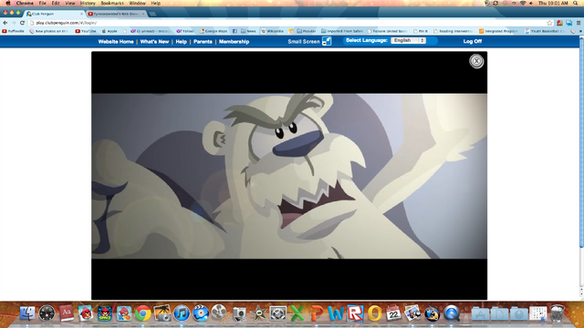Click the red extension icon beside star
This screenshot has width=584, height=328.
[x=559, y=23]
